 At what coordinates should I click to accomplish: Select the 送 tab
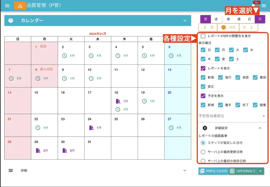click(x=216, y=19)
